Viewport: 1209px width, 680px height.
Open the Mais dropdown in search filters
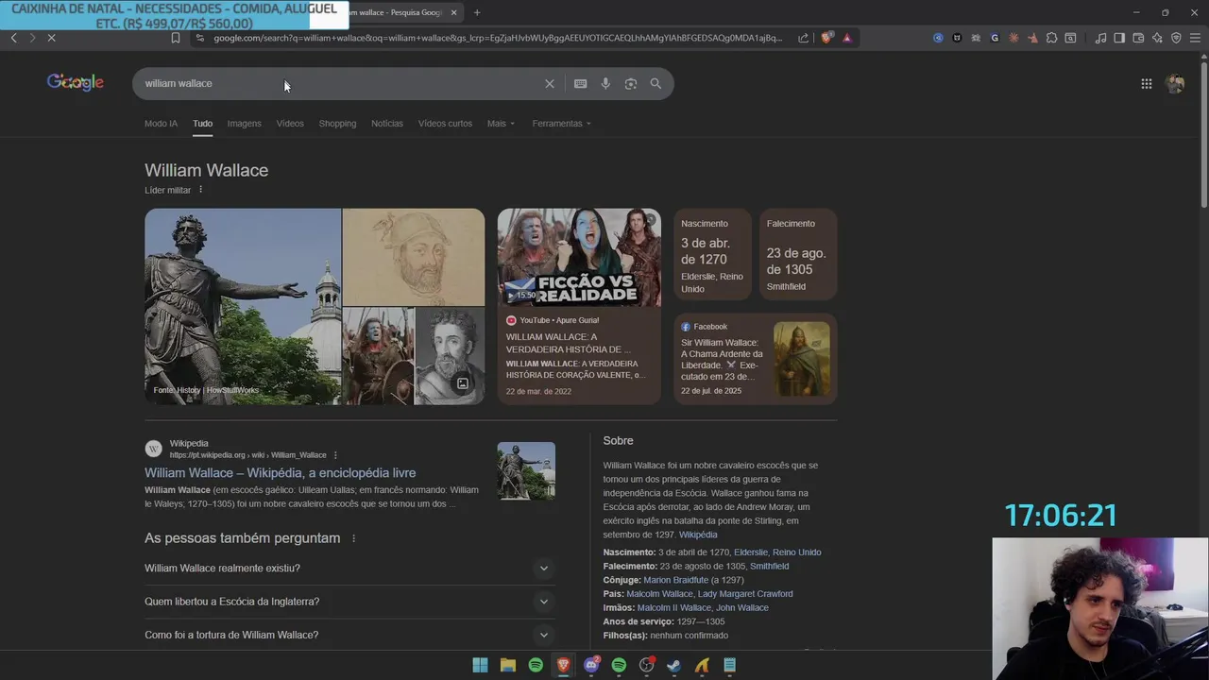coord(501,124)
